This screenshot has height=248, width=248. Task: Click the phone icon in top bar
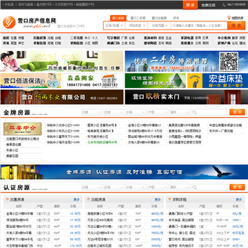coord(224,5)
